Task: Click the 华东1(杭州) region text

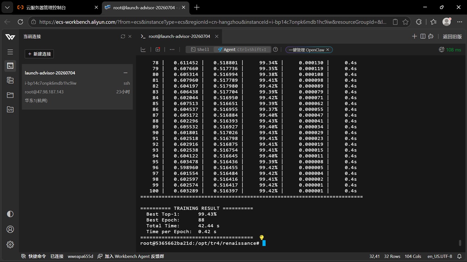Action: [x=36, y=100]
